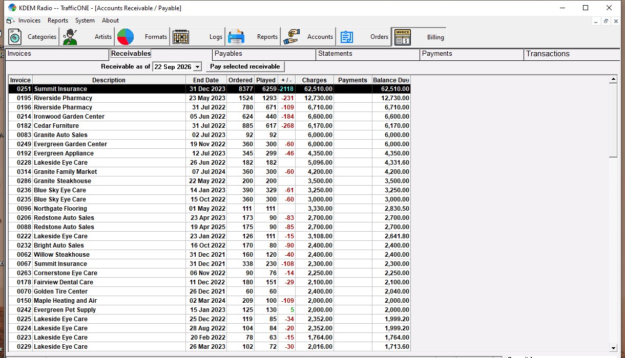Select invoice 0251 Summit Insurance row
Image resolution: width=625 pixels, height=358 pixels.
209,89
